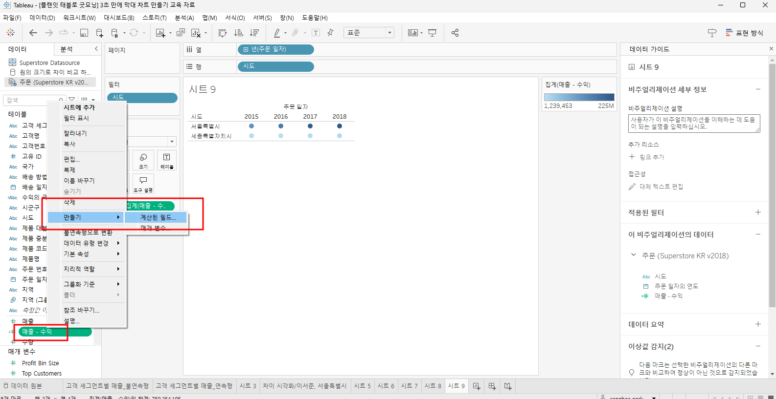776x399 pixels.
Task: Click the Sort ascending toolbar icon
Action: pos(238,33)
